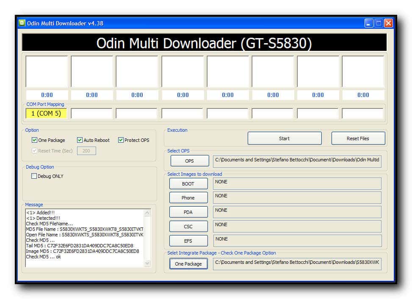This screenshot has width=412, height=299.
Task: Maximize the Odin Multi Downloader window
Action: [x=379, y=23]
